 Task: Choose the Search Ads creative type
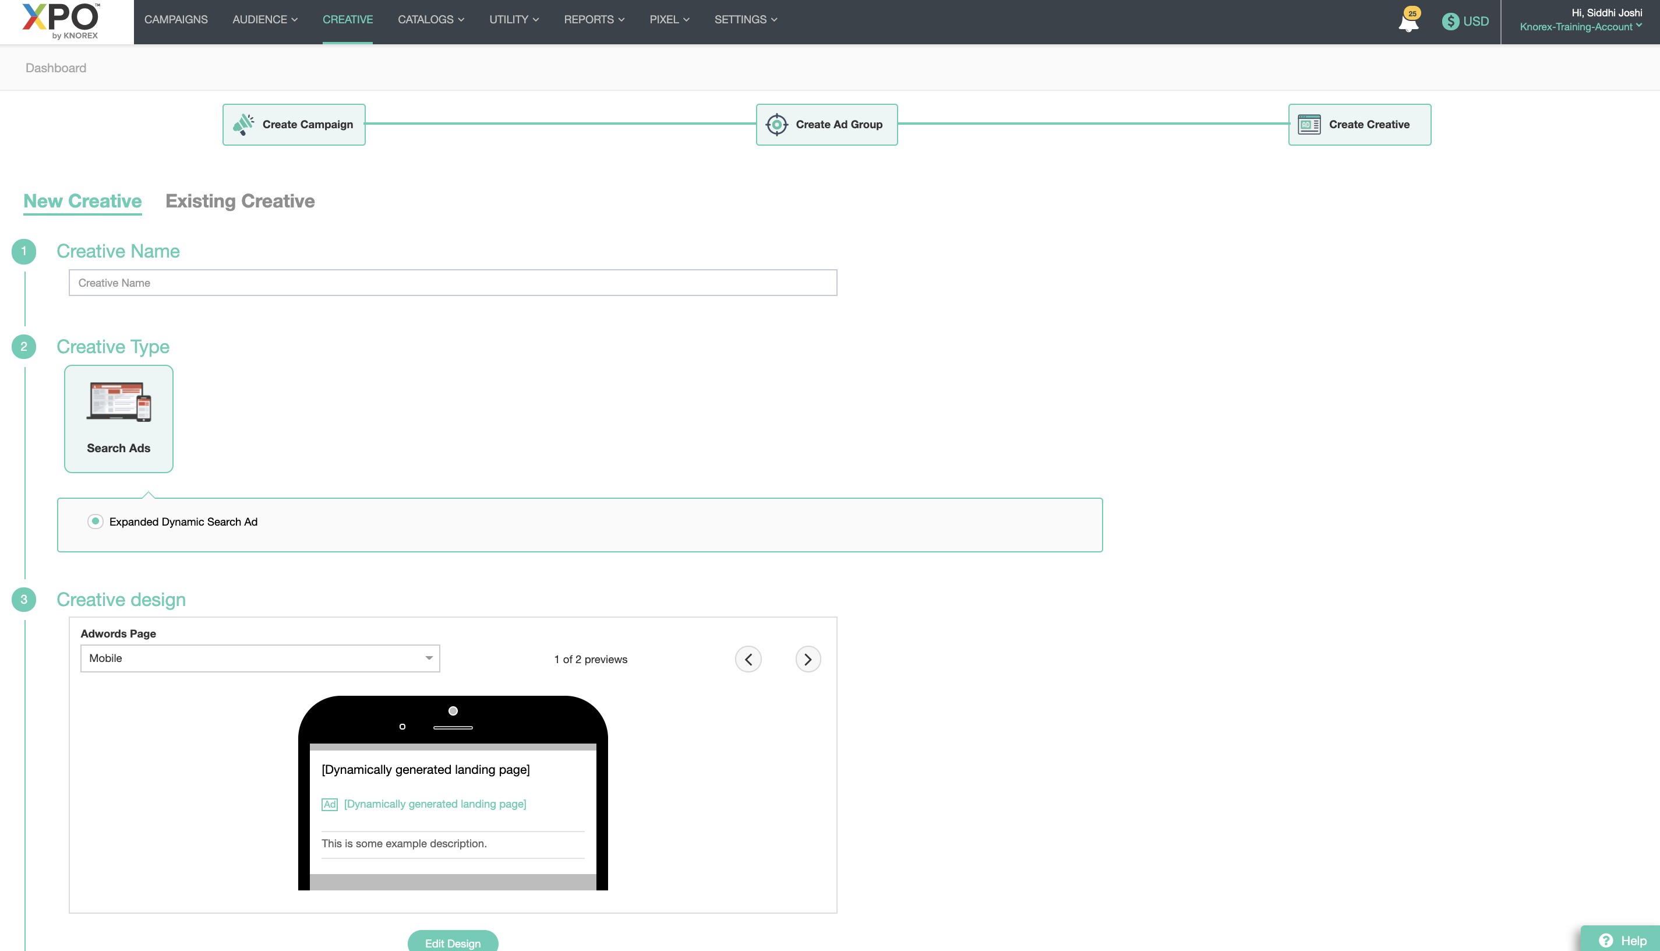point(118,418)
